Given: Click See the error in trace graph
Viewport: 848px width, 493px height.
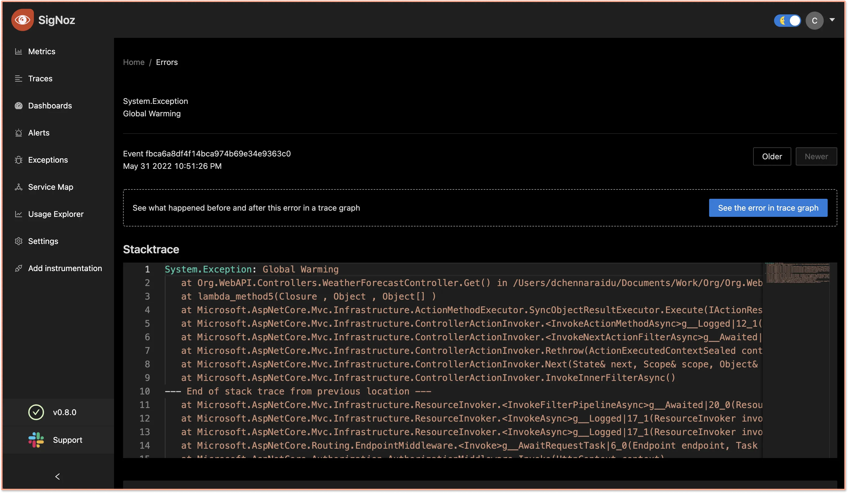Looking at the screenshot, I should 768,208.
